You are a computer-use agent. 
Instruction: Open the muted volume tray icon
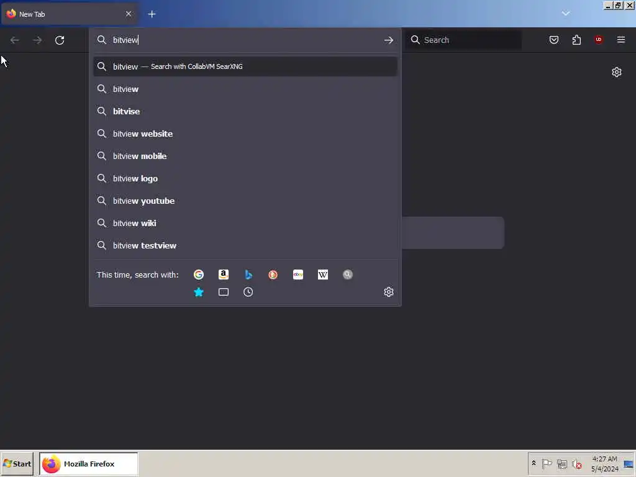576,463
